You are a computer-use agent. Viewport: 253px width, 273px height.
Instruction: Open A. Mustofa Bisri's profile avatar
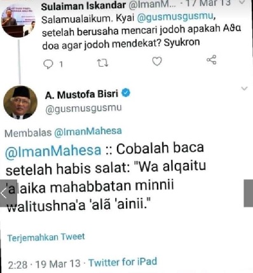pyautogui.click(x=20, y=102)
